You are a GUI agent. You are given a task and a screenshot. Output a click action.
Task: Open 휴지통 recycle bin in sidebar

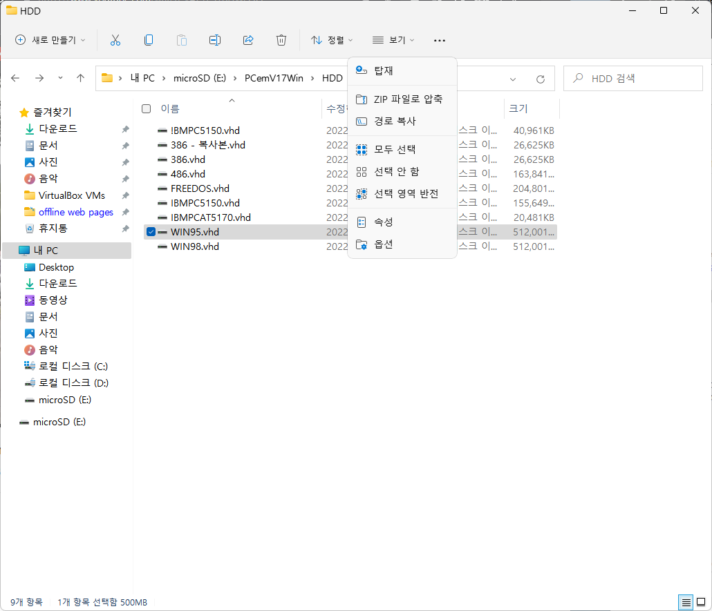[53, 229]
